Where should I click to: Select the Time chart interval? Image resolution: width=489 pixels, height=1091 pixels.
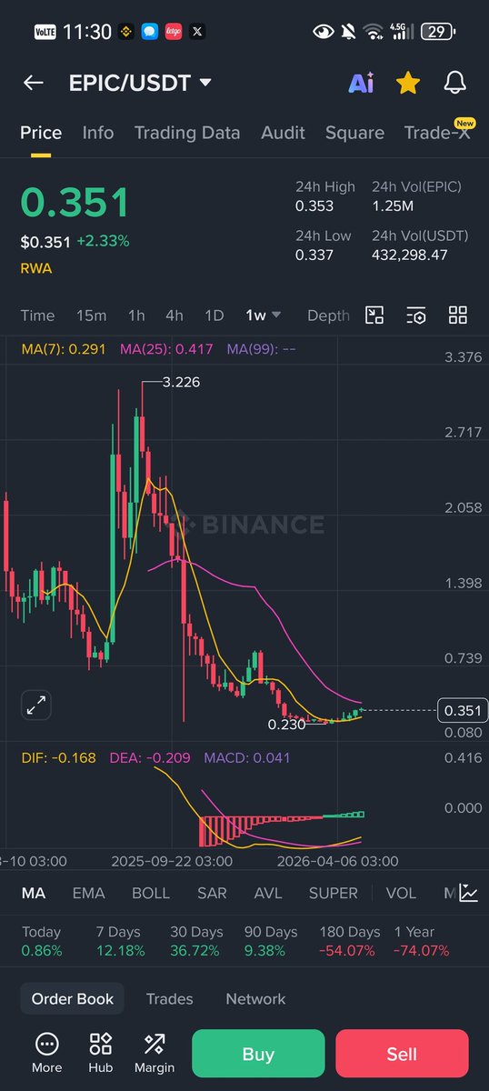coord(37,315)
